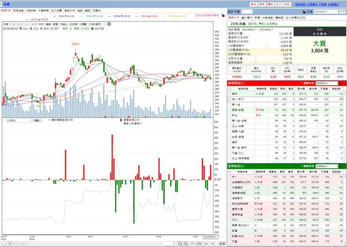
Task: Switch to 主力地圖 tab
Action: click(x=56, y=11)
